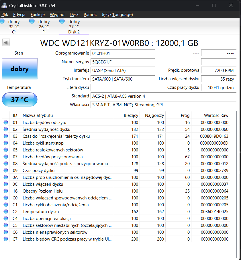Viewport: 241px width, 260px height.
Task: Click the blue dobry health status button
Action: coord(19,69)
